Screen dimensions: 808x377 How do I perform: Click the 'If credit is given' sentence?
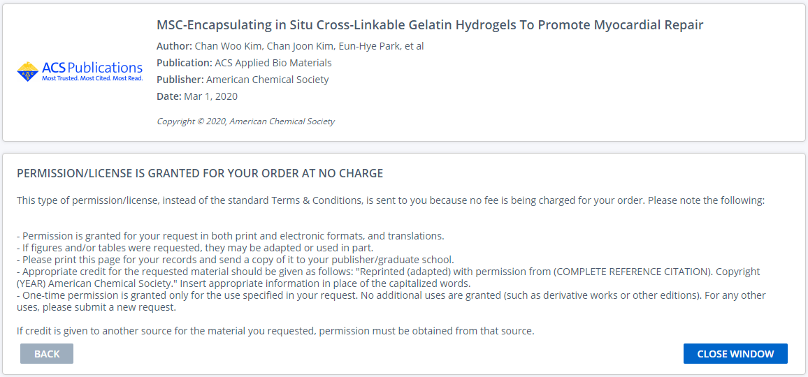coord(275,331)
